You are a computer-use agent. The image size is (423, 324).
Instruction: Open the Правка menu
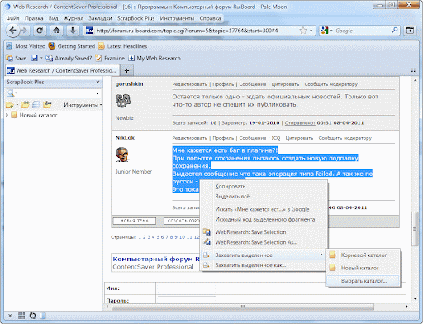click(34, 18)
